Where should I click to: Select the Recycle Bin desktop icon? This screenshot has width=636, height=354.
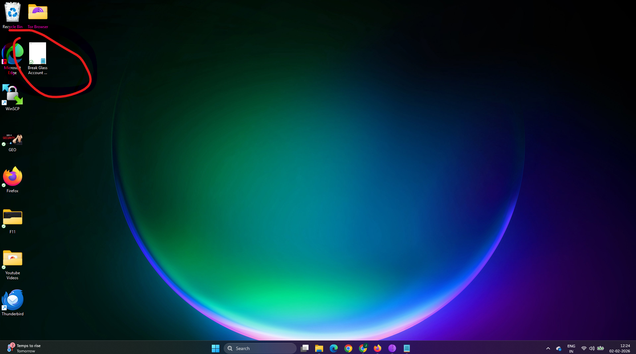pyautogui.click(x=13, y=15)
